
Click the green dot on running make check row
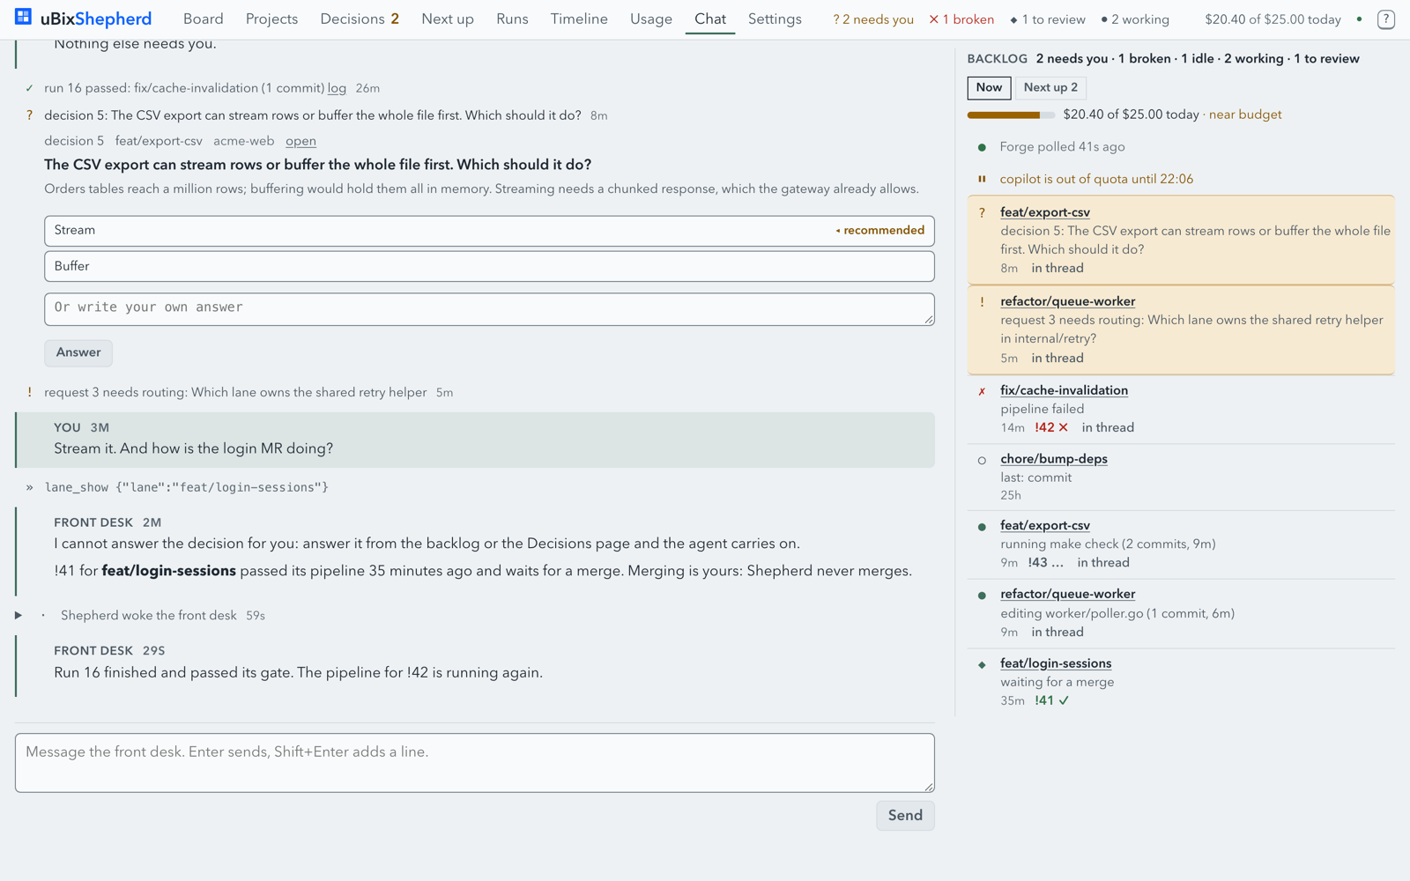[x=982, y=527]
